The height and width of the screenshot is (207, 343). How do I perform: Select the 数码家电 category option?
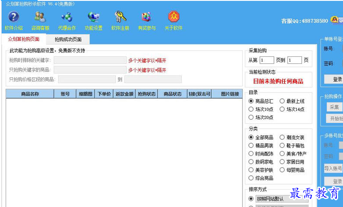pos(251,162)
